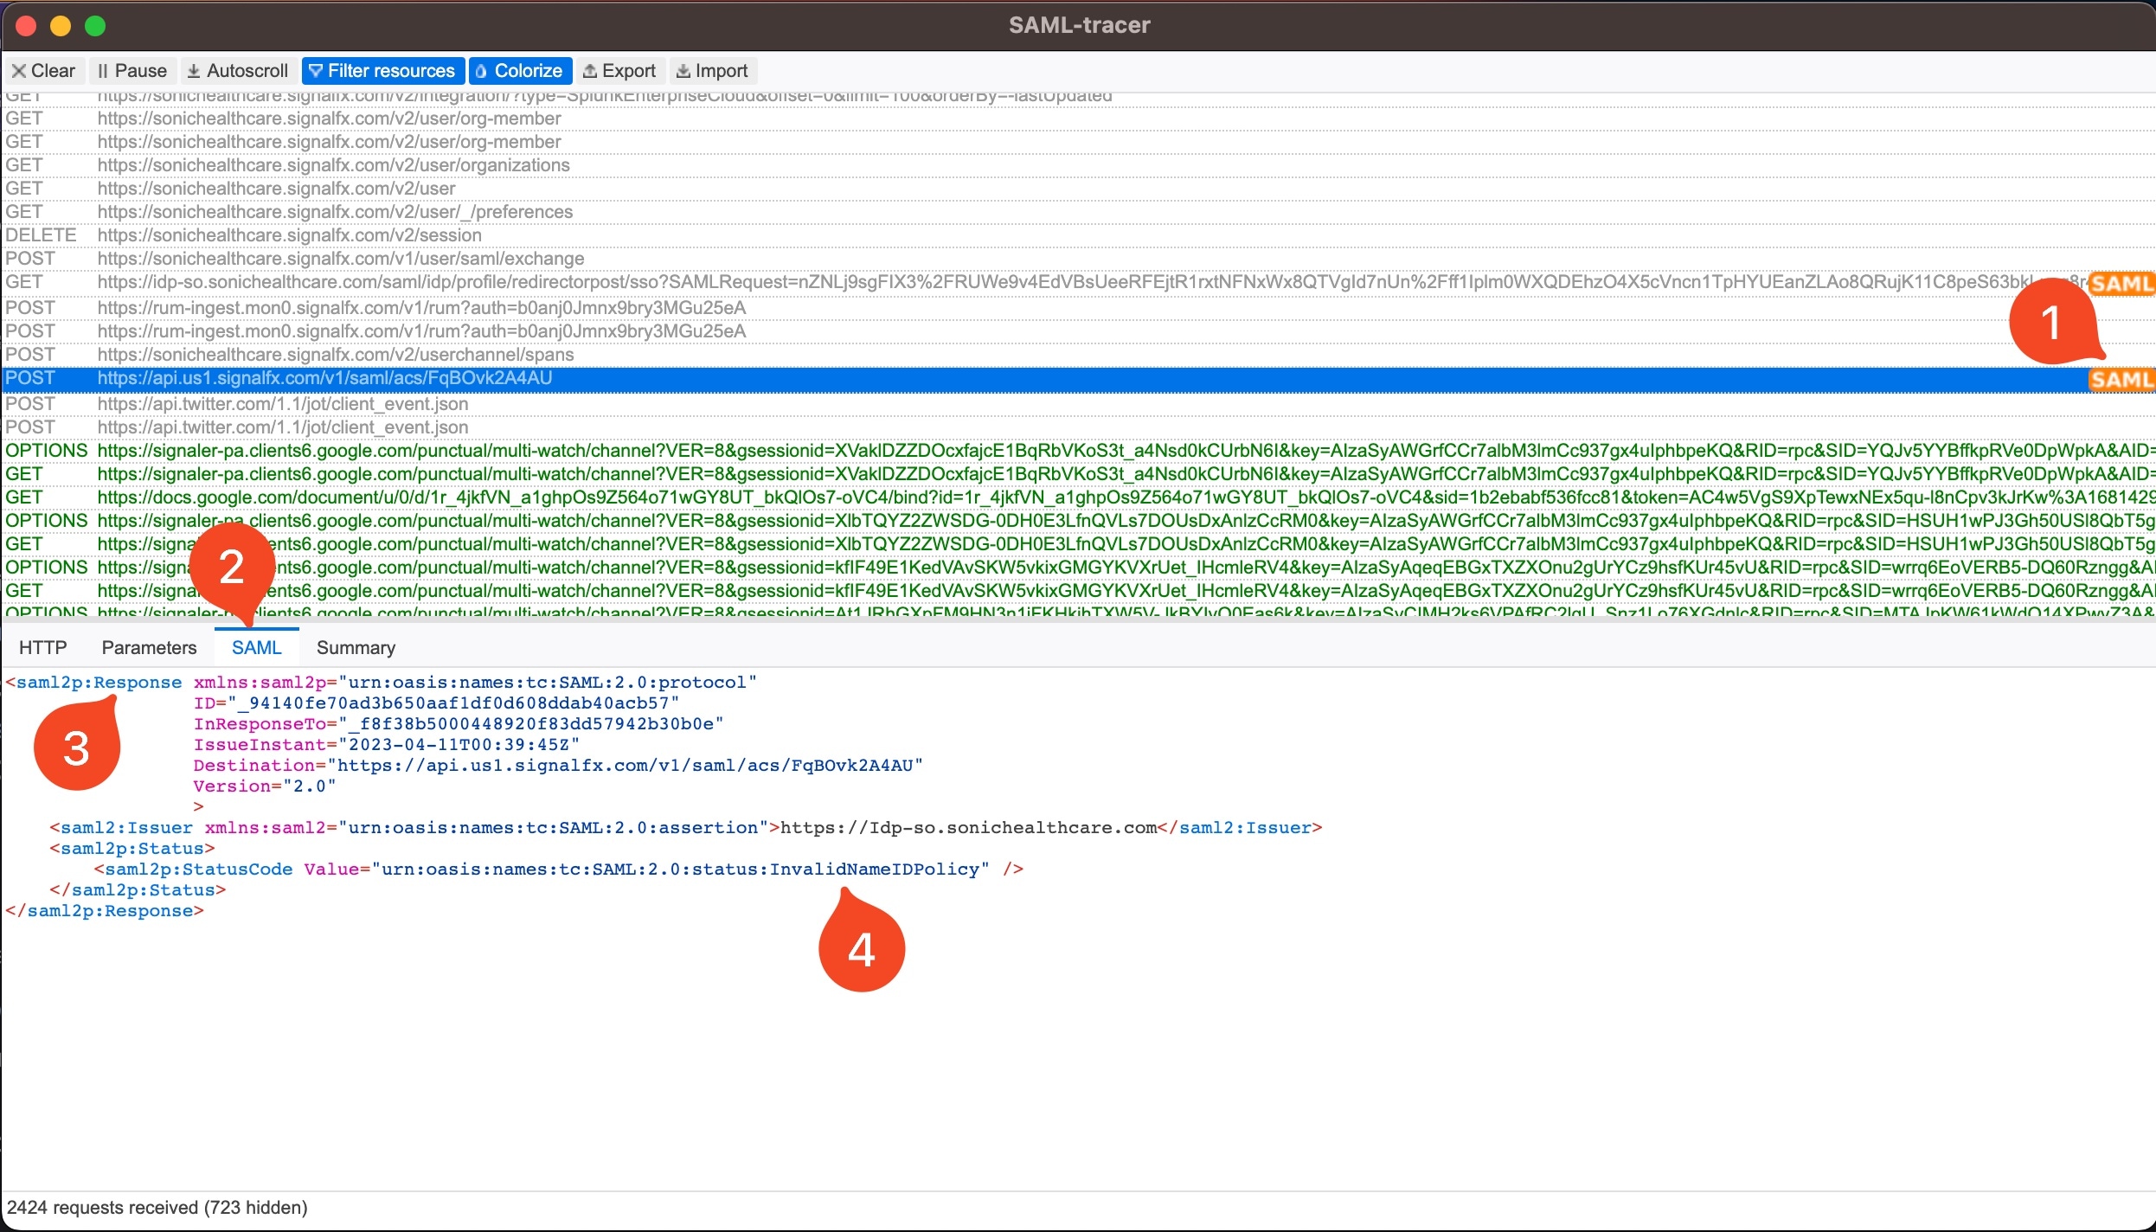The height and width of the screenshot is (1232, 2156).
Task: Select the GET /v2/user/_/preferences request
Action: pos(1078,212)
